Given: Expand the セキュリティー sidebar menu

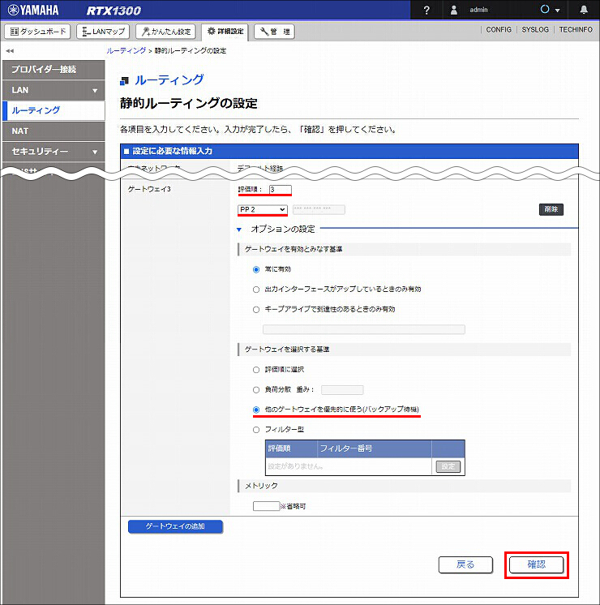Looking at the screenshot, I should tap(54, 152).
